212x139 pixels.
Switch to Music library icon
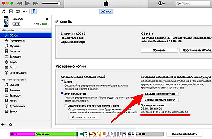(x=4, y=12)
